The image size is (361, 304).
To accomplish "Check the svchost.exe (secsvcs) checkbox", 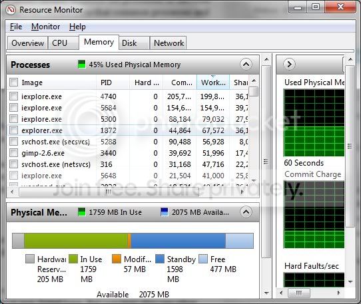I will tap(14, 142).
